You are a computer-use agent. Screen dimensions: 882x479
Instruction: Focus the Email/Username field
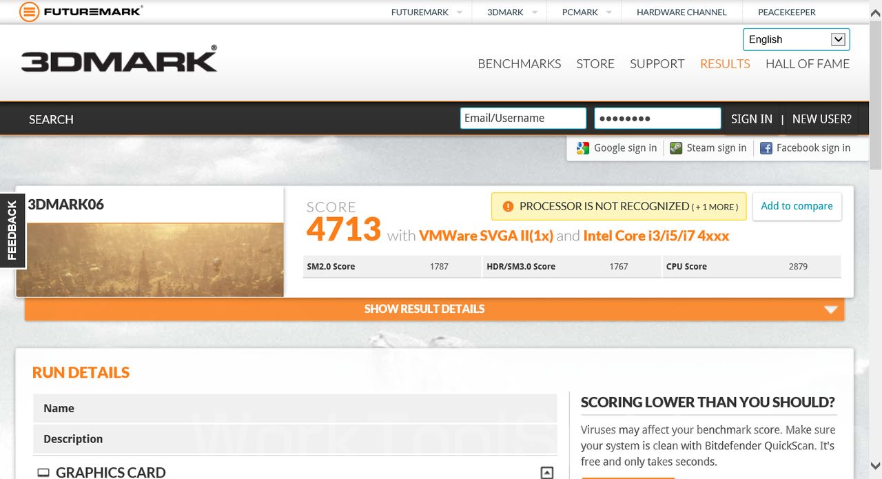tap(523, 118)
